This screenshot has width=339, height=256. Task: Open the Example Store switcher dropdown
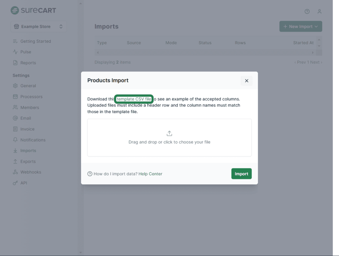click(x=39, y=26)
